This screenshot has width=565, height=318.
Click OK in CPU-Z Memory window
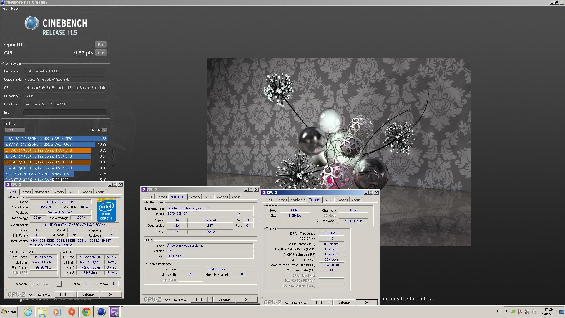point(366,302)
